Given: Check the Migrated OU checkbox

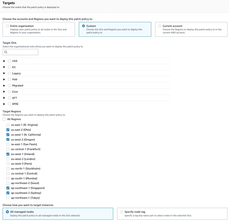Looking at the screenshot, I should tap(9, 85).
